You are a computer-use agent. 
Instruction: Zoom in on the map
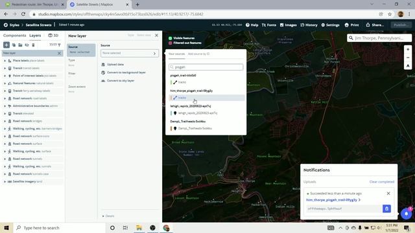coord(408,49)
